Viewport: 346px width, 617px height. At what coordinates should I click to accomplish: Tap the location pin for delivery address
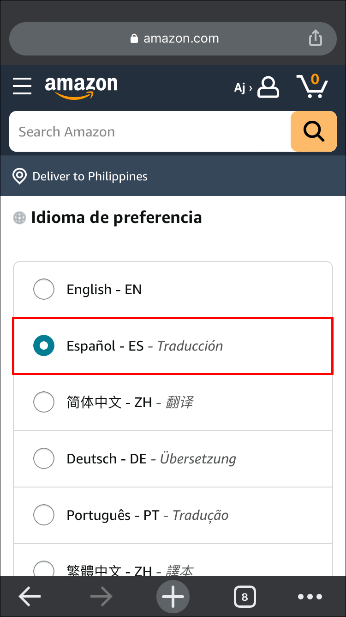pyautogui.click(x=19, y=176)
